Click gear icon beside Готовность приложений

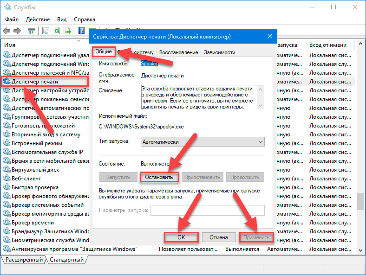7,125
